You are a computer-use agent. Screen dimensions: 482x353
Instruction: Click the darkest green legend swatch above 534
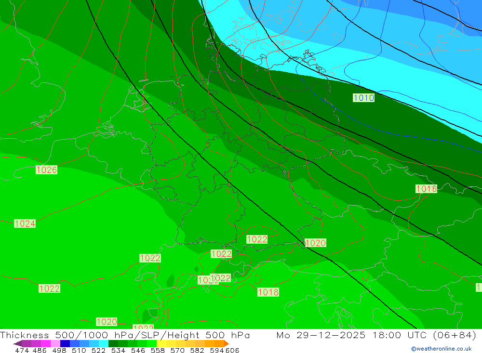[113, 343]
